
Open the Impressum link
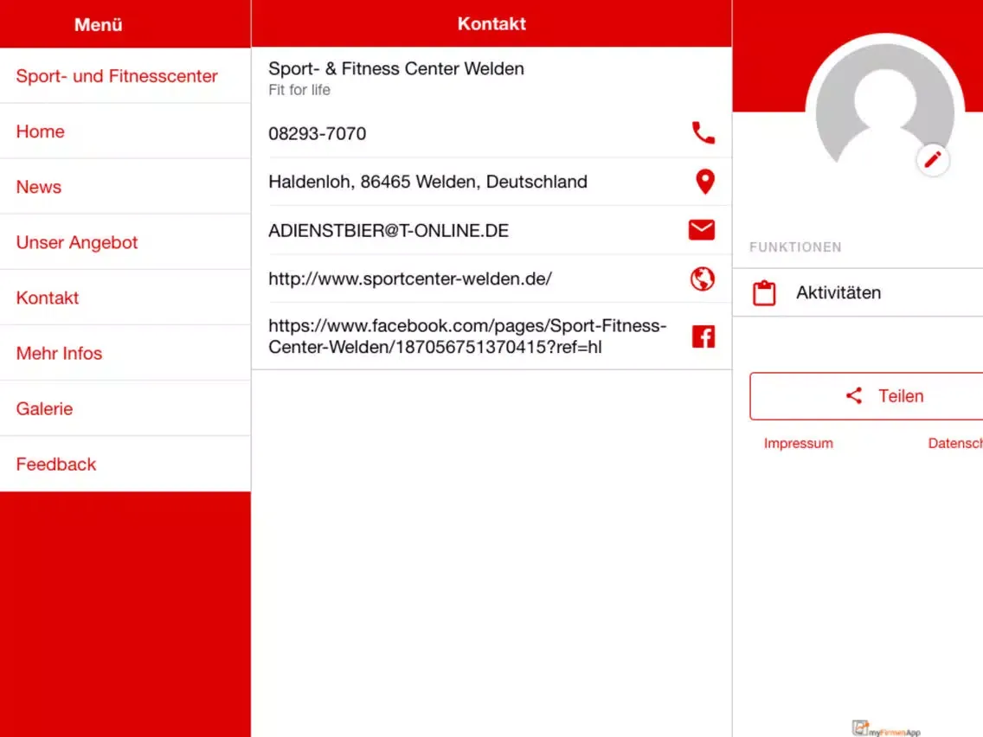click(x=798, y=443)
